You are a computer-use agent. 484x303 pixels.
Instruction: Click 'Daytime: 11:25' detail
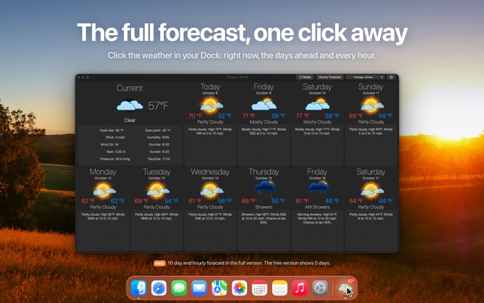[x=159, y=159]
